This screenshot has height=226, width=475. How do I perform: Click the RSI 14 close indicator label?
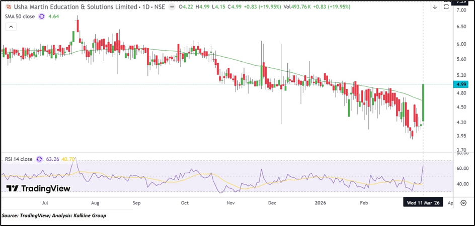tap(18, 159)
